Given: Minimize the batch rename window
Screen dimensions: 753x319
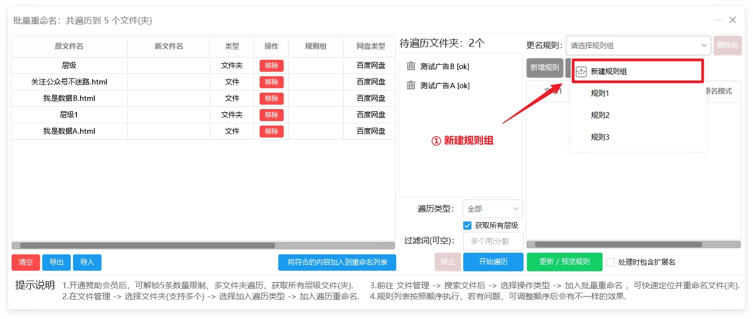Looking at the screenshot, I should pos(717,20).
